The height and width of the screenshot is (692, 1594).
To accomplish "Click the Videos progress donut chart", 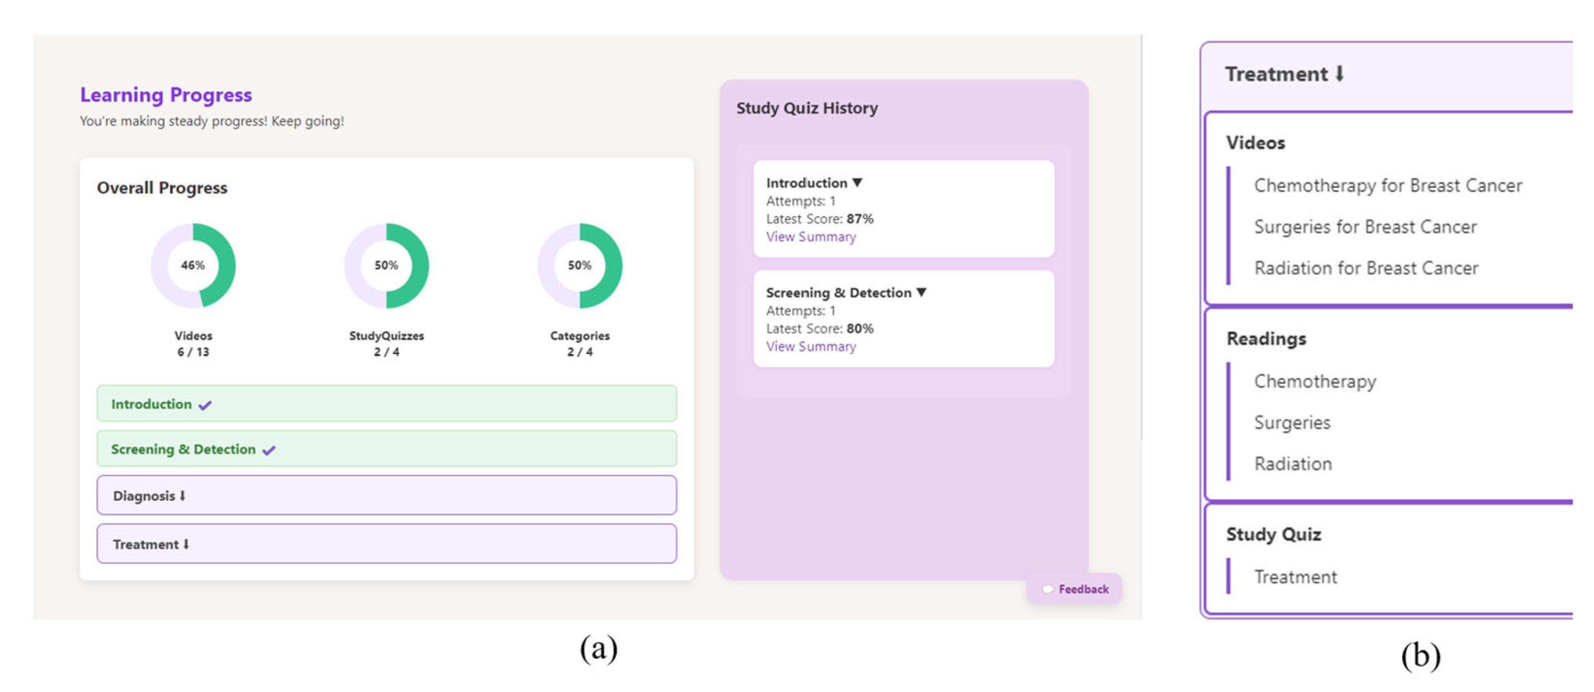I will click(x=193, y=265).
